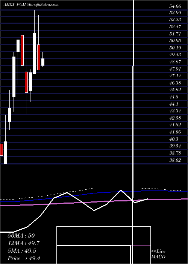This screenshot has height=264, width=188.
Task: Select the 40.3 price label
Action: point(174,139)
